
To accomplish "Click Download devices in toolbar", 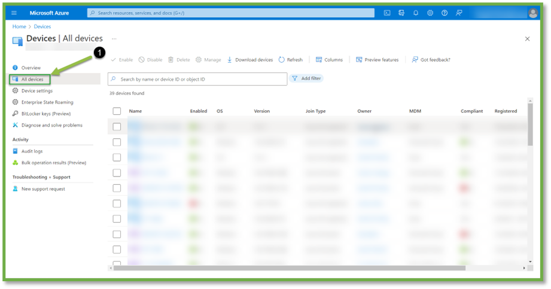I will click(249, 60).
